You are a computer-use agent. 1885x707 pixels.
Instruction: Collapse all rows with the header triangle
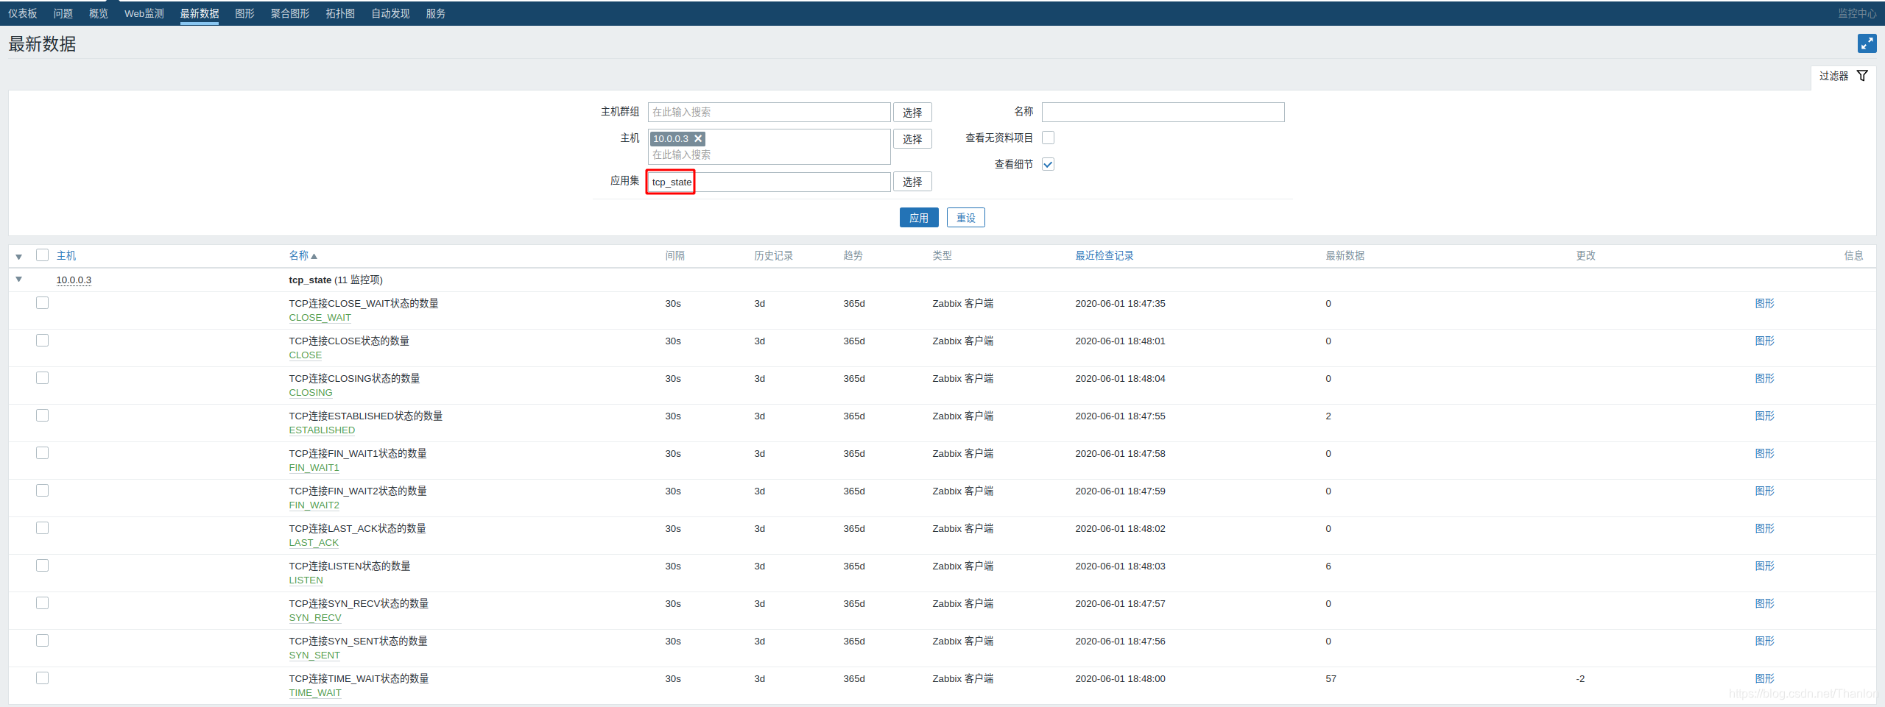(19, 257)
